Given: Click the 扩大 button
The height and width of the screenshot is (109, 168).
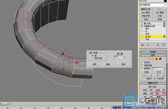Looking at the screenshot, I should pos(159,72).
